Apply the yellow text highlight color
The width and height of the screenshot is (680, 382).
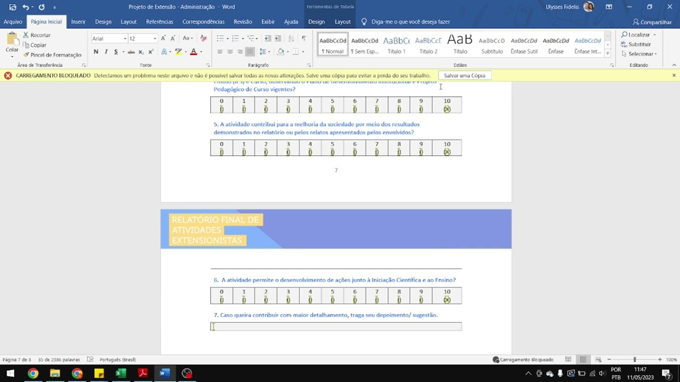tap(178, 51)
